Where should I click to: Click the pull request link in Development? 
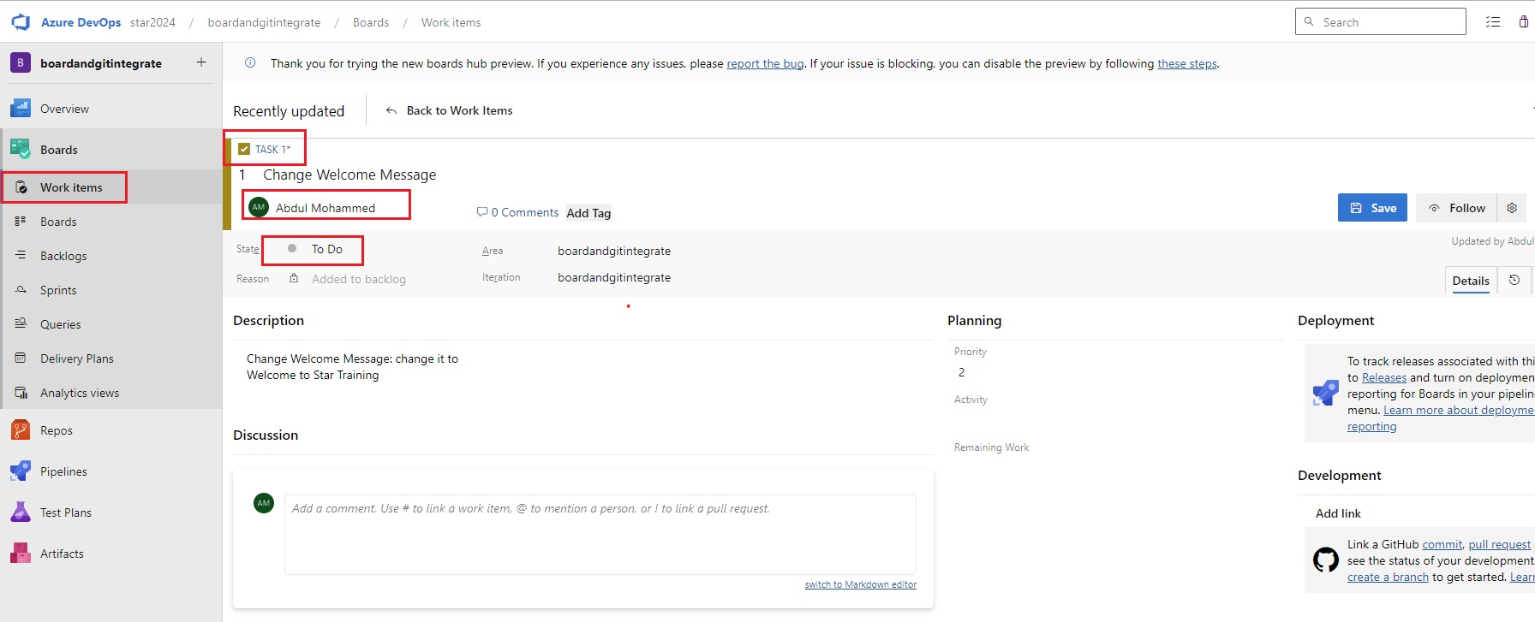point(1499,544)
